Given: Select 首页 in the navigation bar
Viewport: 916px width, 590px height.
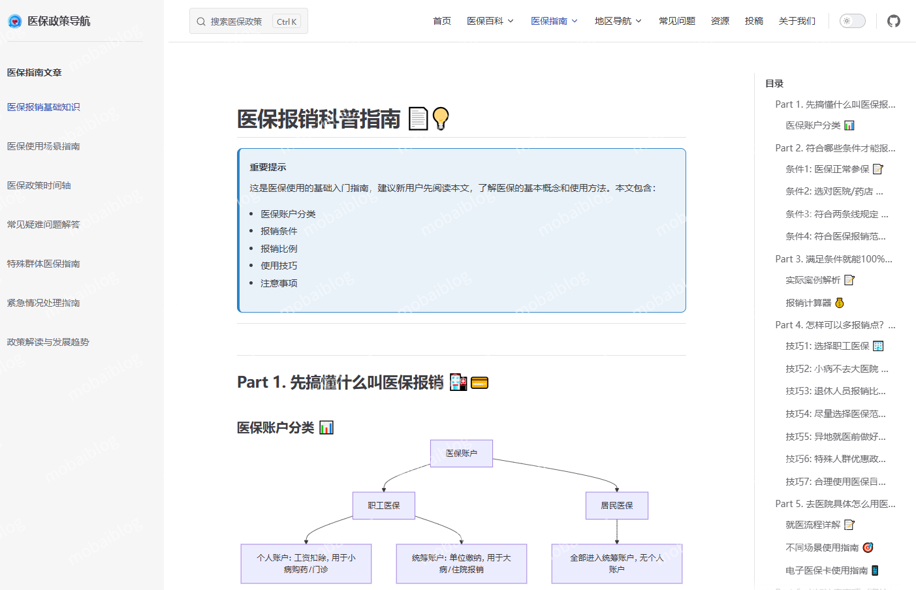Looking at the screenshot, I should 441,20.
